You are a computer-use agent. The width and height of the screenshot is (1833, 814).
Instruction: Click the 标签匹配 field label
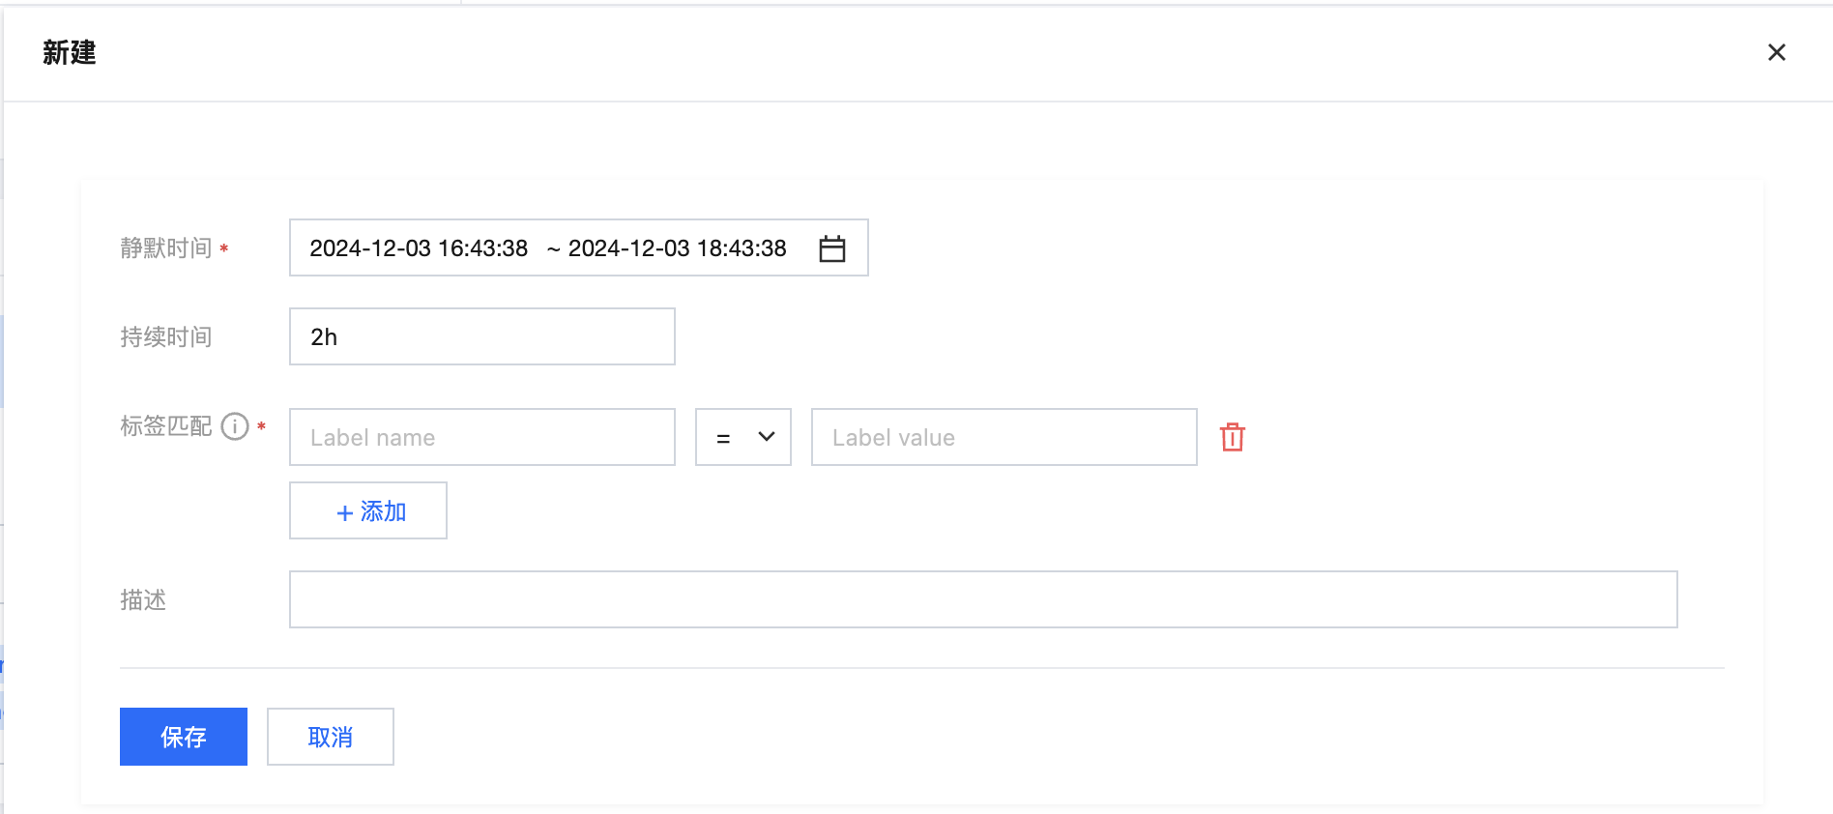166,426
